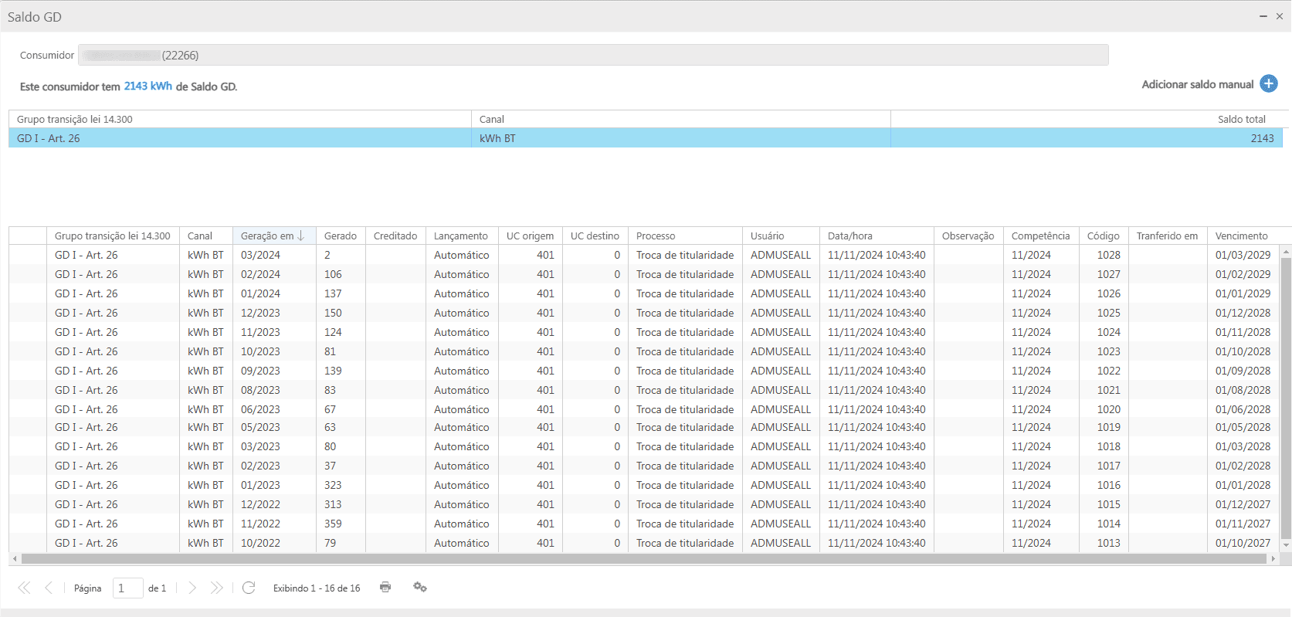Image resolution: width=1292 pixels, height=617 pixels.
Task: Click Adicionar saldo manual text
Action: [1197, 84]
